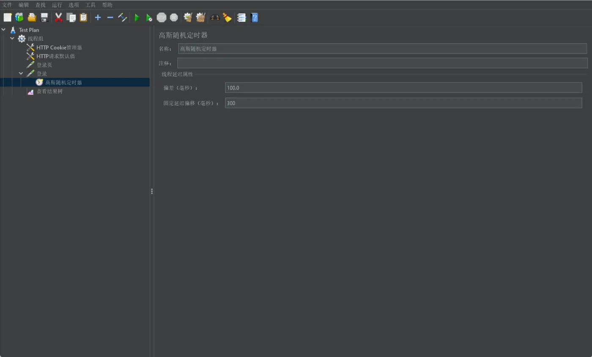The height and width of the screenshot is (357, 592).
Task: Click the 偏差 deviation field showing 100.0
Action: tap(403, 87)
